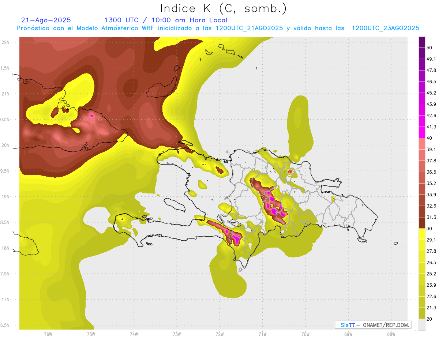This screenshot has width=439, height=339.
Task: Click the colorbar value '23.9'
Action: [431, 285]
